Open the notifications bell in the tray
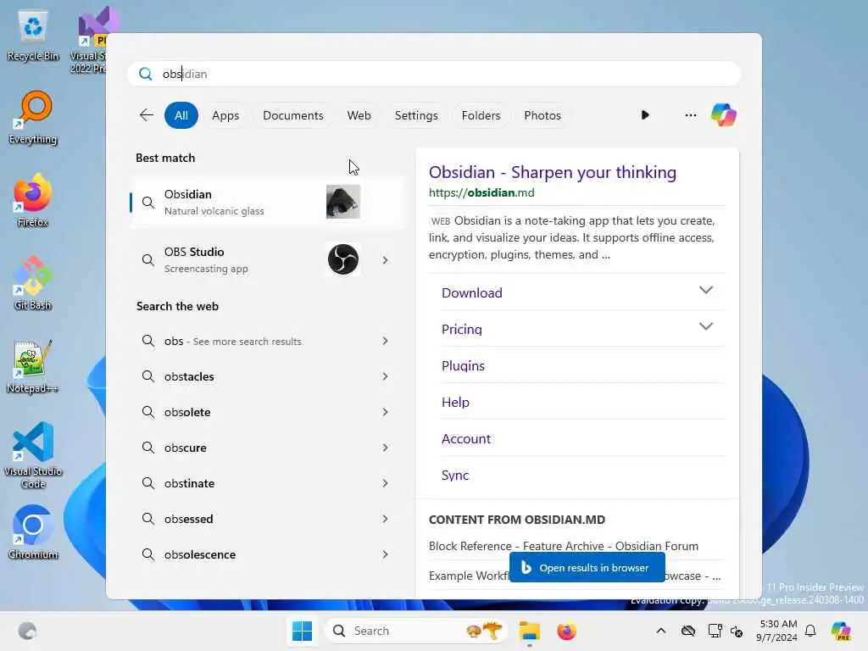The height and width of the screenshot is (651, 868). (810, 631)
